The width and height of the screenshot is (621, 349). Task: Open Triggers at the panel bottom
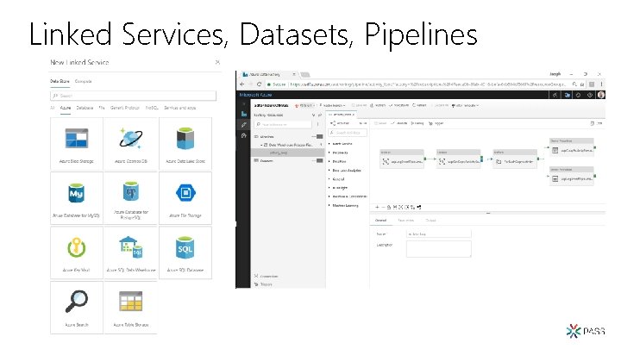(x=263, y=284)
